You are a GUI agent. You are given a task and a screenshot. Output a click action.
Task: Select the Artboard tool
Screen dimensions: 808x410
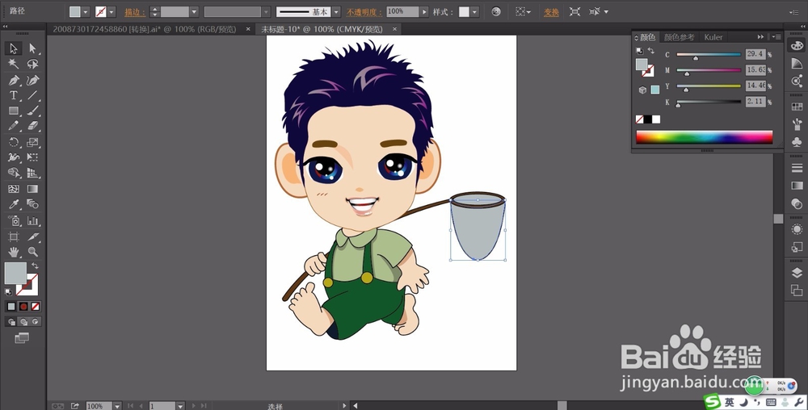[14, 236]
